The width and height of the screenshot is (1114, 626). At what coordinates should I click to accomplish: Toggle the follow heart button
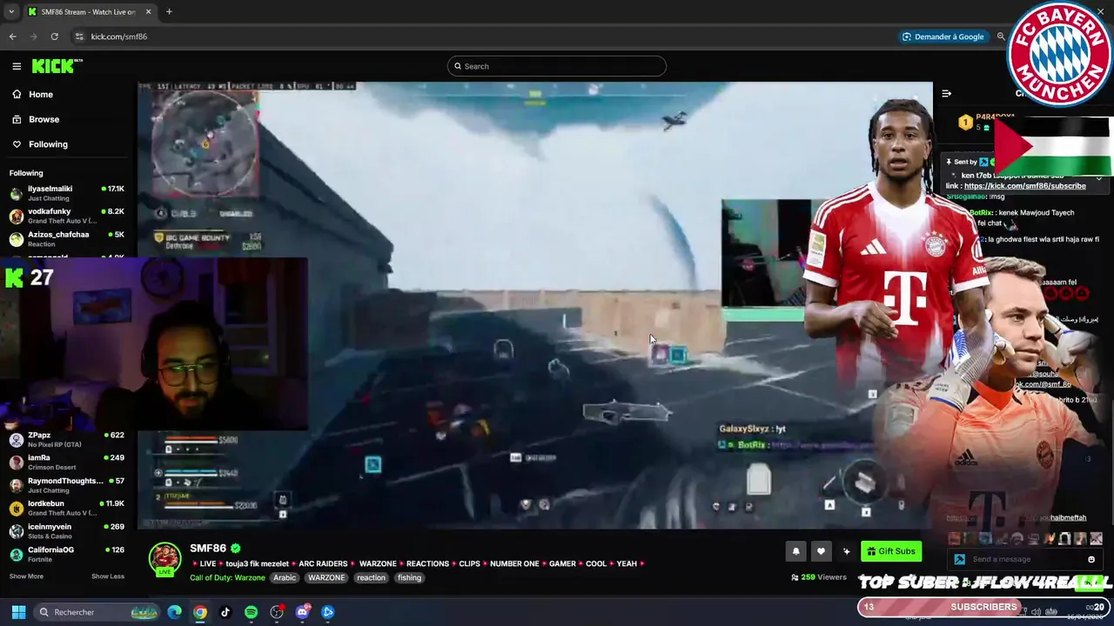pos(821,551)
